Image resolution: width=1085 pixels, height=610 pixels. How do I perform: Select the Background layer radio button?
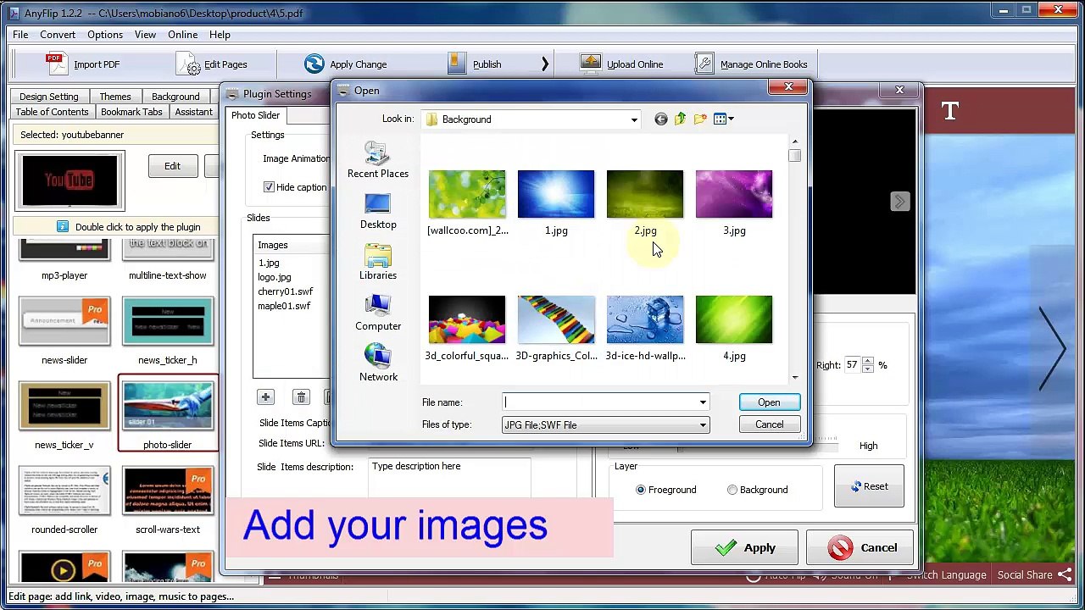pyautogui.click(x=732, y=490)
